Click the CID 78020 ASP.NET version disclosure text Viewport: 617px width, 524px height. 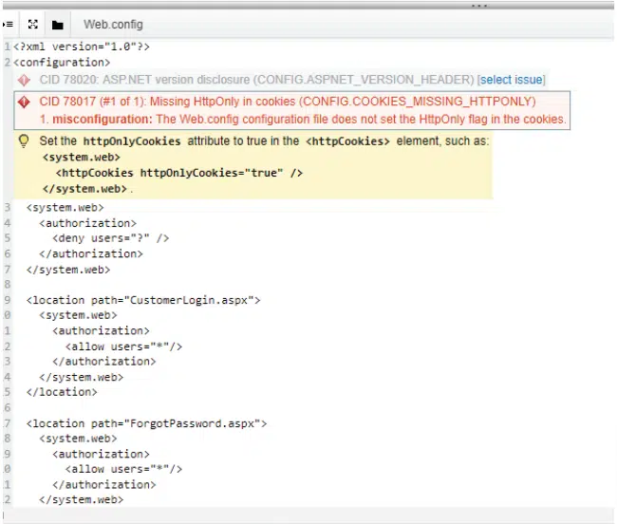click(x=256, y=80)
